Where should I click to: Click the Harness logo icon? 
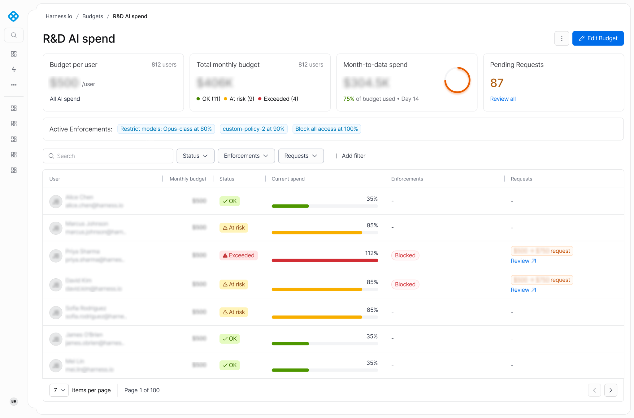coord(13,16)
